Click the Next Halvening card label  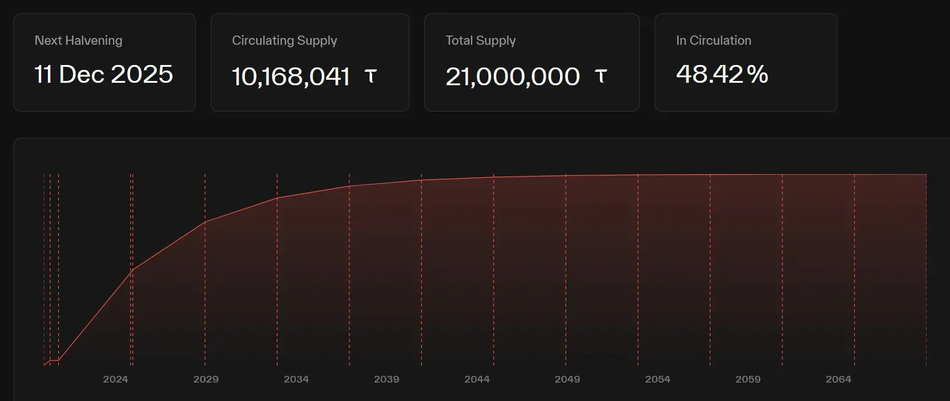pyautogui.click(x=78, y=40)
